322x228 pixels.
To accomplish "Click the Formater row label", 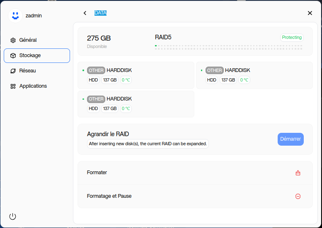I will coord(97,173).
